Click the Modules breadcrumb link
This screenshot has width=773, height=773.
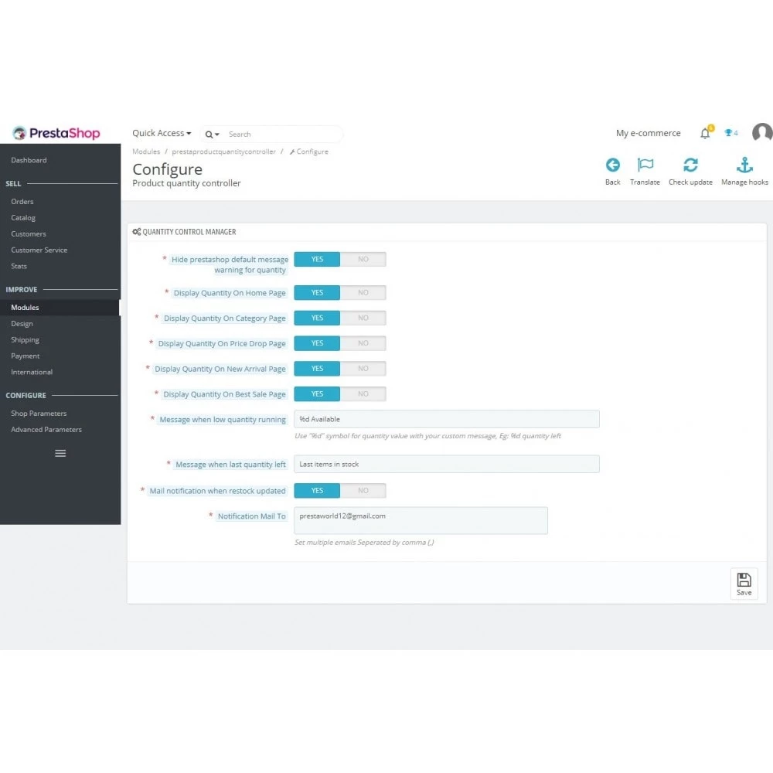pyautogui.click(x=146, y=152)
